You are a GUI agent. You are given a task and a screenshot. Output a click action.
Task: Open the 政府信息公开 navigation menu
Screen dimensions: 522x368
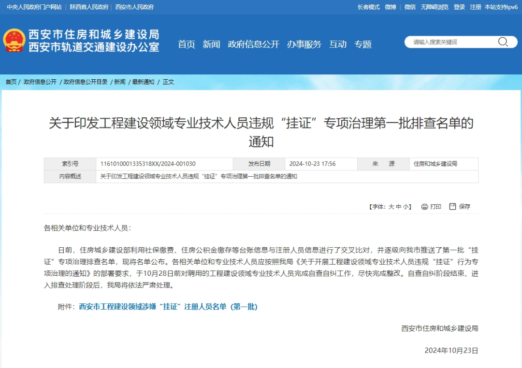253,44
